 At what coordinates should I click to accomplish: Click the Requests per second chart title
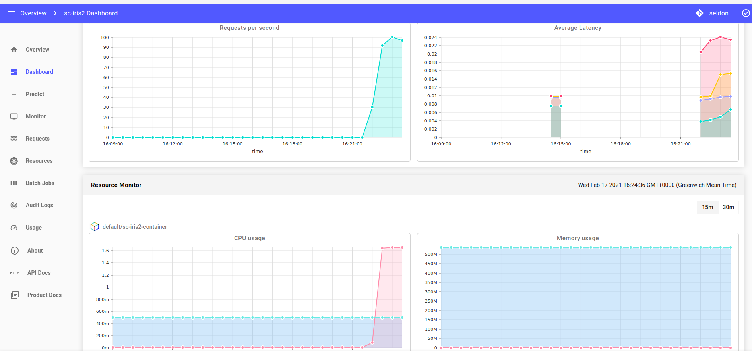pos(250,28)
